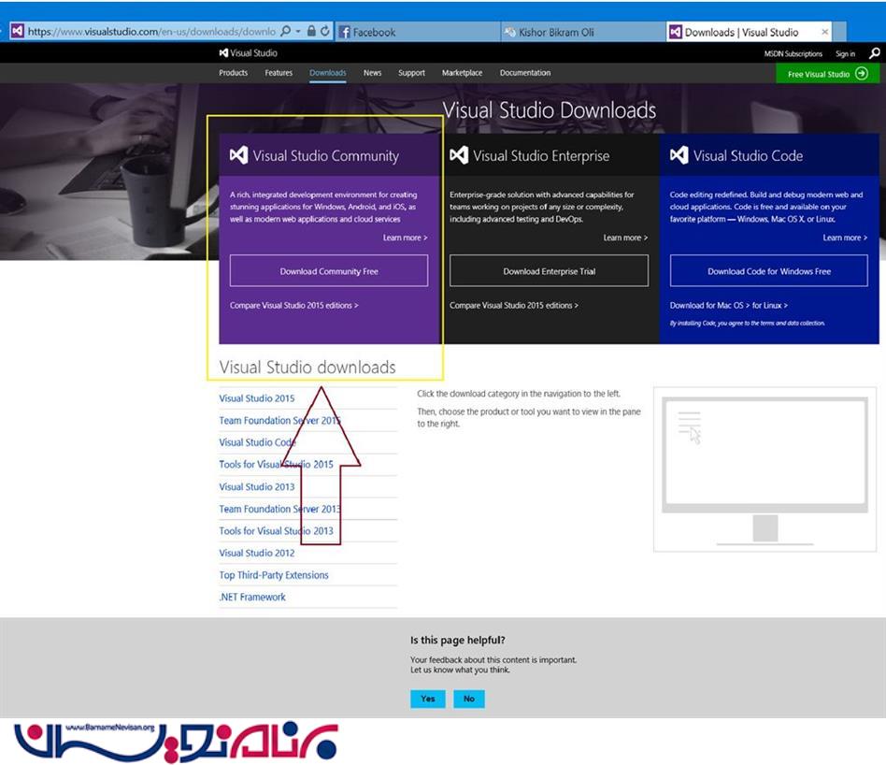Select Visual Studio Code in the left list
Viewport: 886px width, 765px height.
click(x=257, y=442)
